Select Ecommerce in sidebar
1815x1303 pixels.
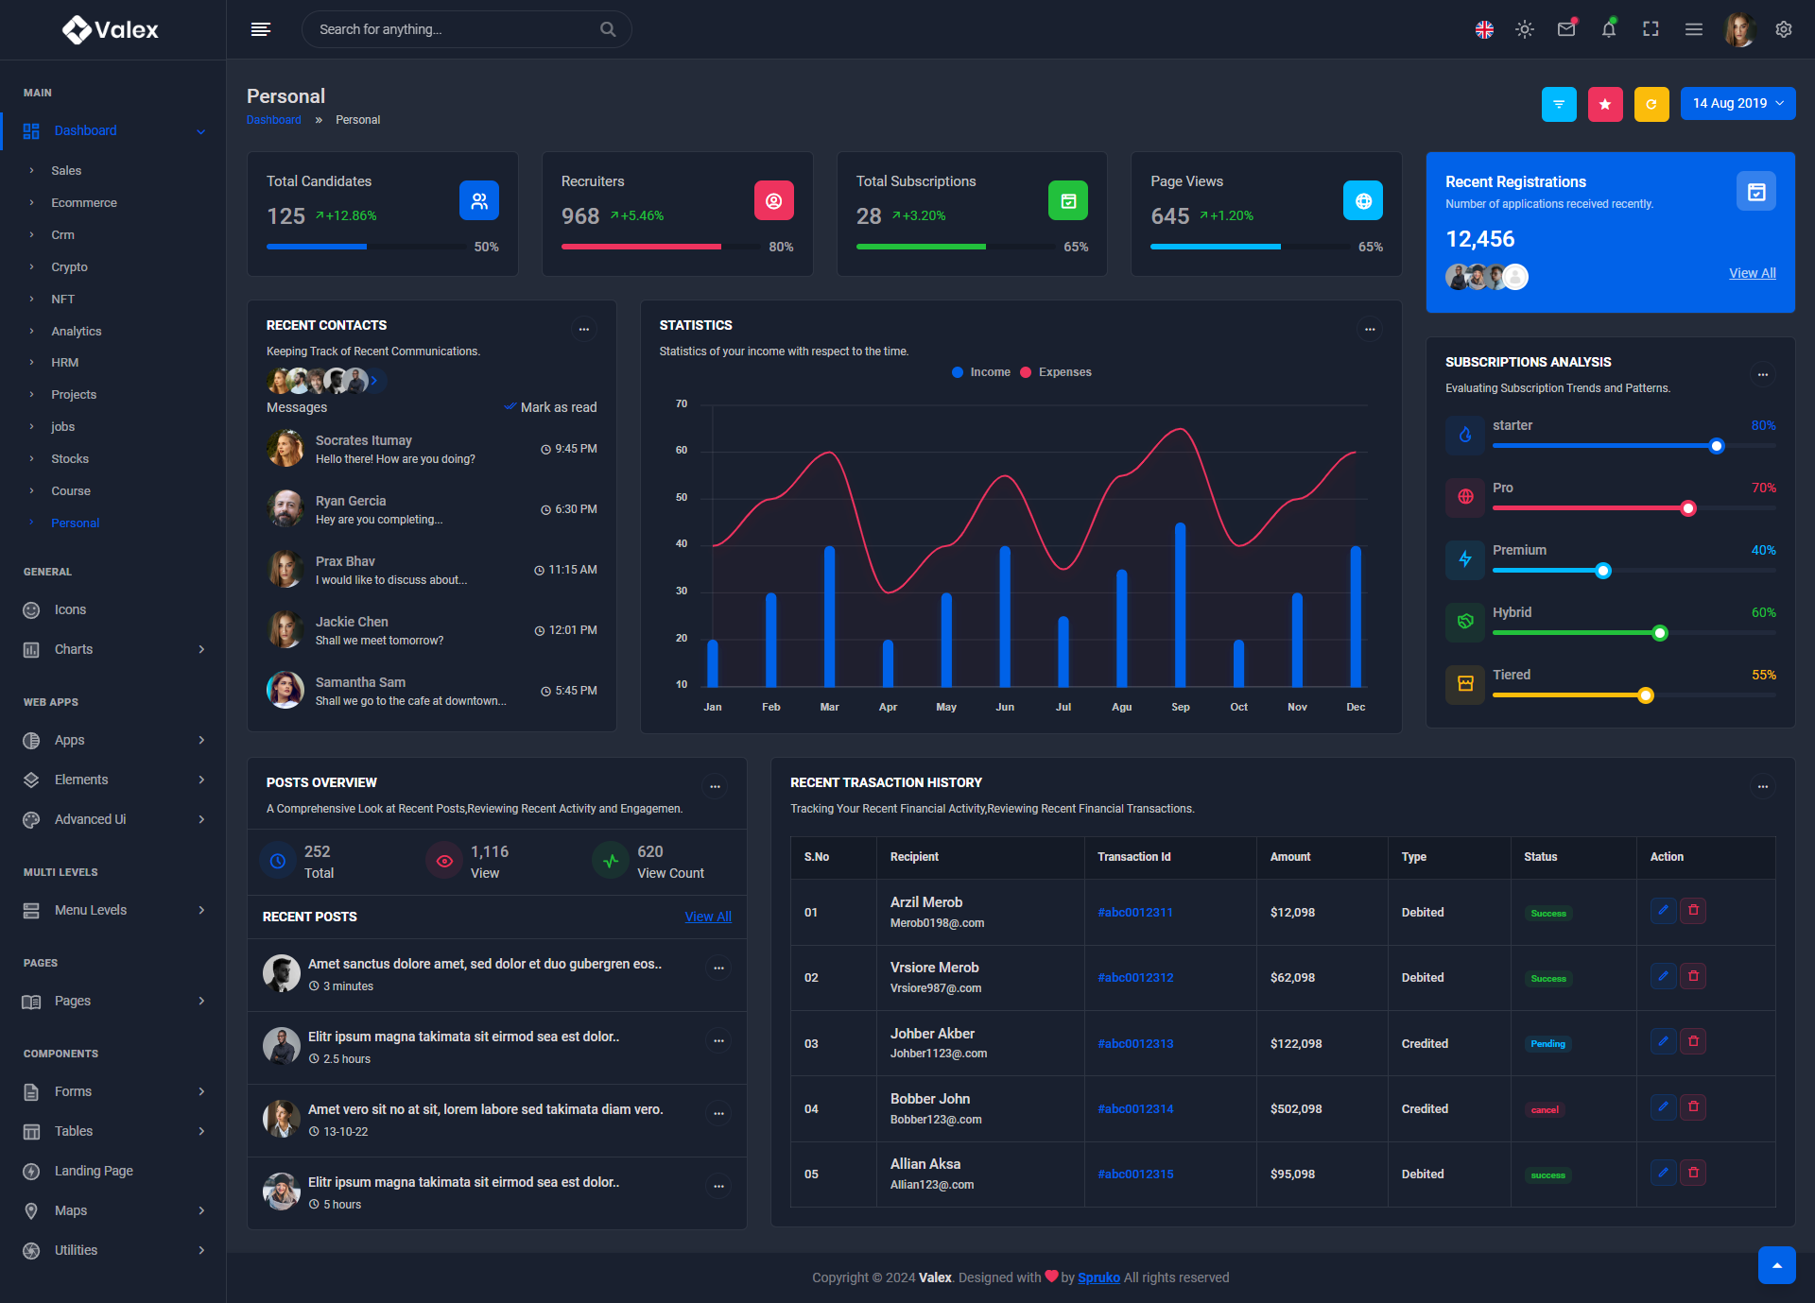point(84,203)
